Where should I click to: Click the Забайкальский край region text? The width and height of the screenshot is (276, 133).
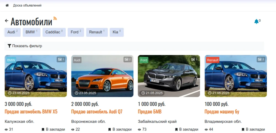click(157, 122)
